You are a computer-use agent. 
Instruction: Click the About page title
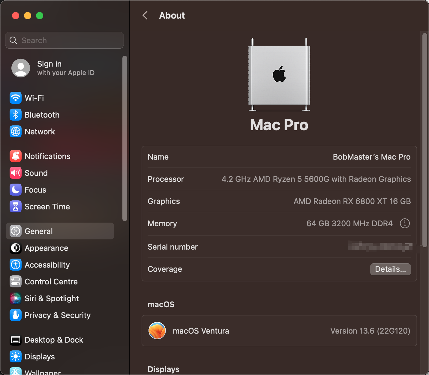(x=172, y=15)
